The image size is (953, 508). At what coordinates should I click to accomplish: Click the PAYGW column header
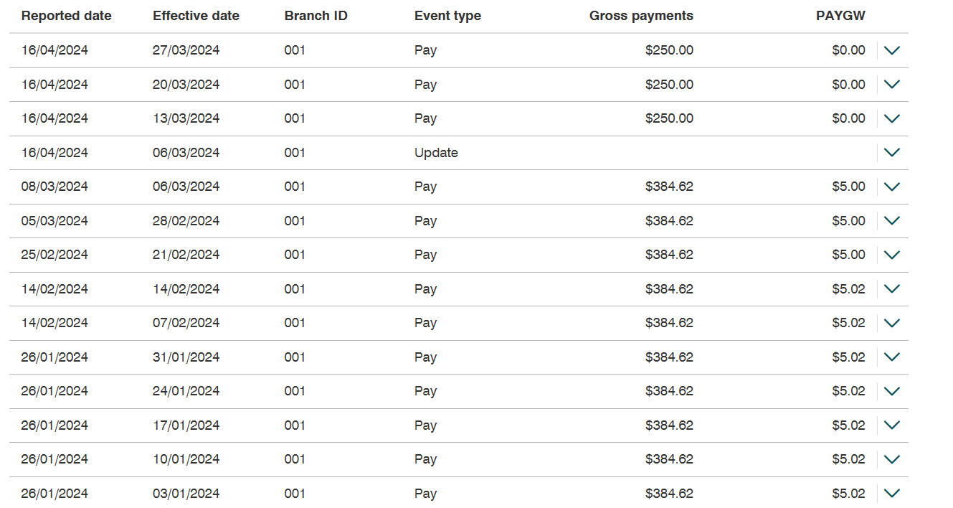840,16
